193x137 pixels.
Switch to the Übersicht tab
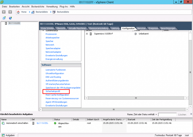point(61,28)
